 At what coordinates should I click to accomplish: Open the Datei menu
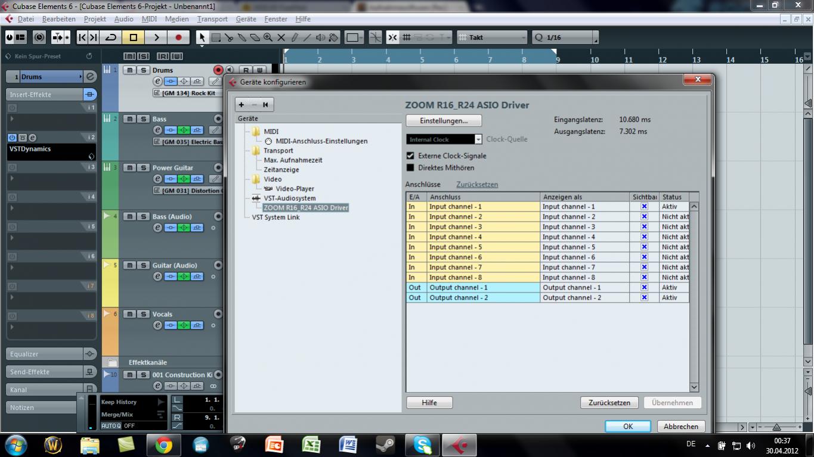tap(26, 19)
